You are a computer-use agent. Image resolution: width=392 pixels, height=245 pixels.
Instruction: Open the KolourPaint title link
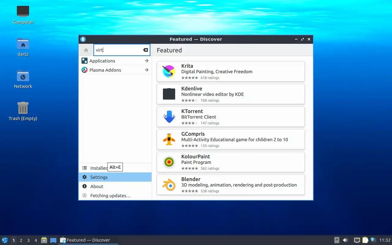tap(196, 156)
